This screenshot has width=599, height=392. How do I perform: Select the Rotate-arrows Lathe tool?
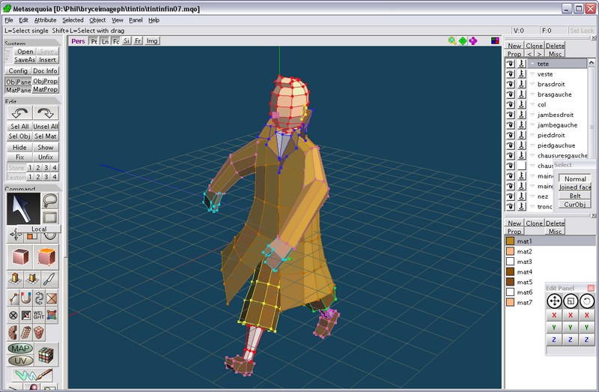(x=39, y=298)
